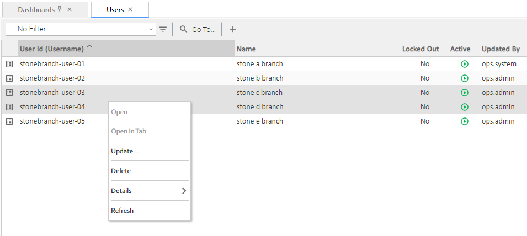Choose Update... in the context menu

(x=125, y=151)
